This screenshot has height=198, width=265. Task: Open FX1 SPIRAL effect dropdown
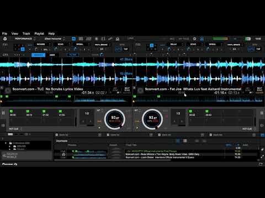[82, 45]
